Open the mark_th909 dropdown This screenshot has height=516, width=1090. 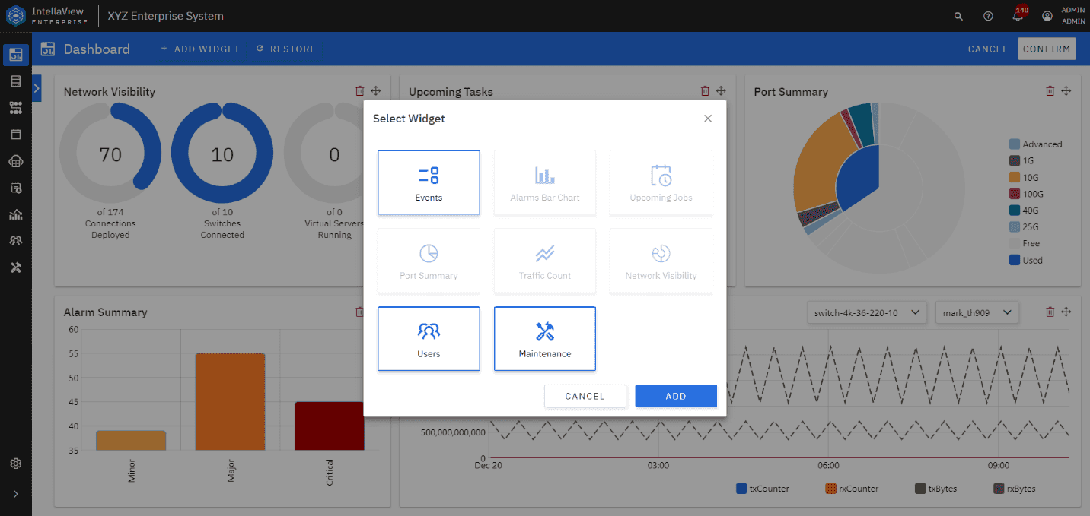[977, 312]
